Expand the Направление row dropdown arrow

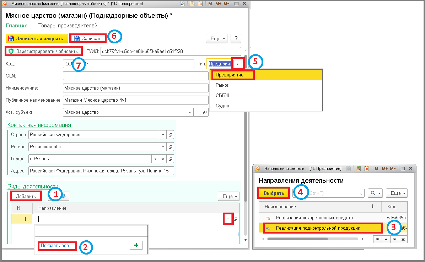coord(228,219)
